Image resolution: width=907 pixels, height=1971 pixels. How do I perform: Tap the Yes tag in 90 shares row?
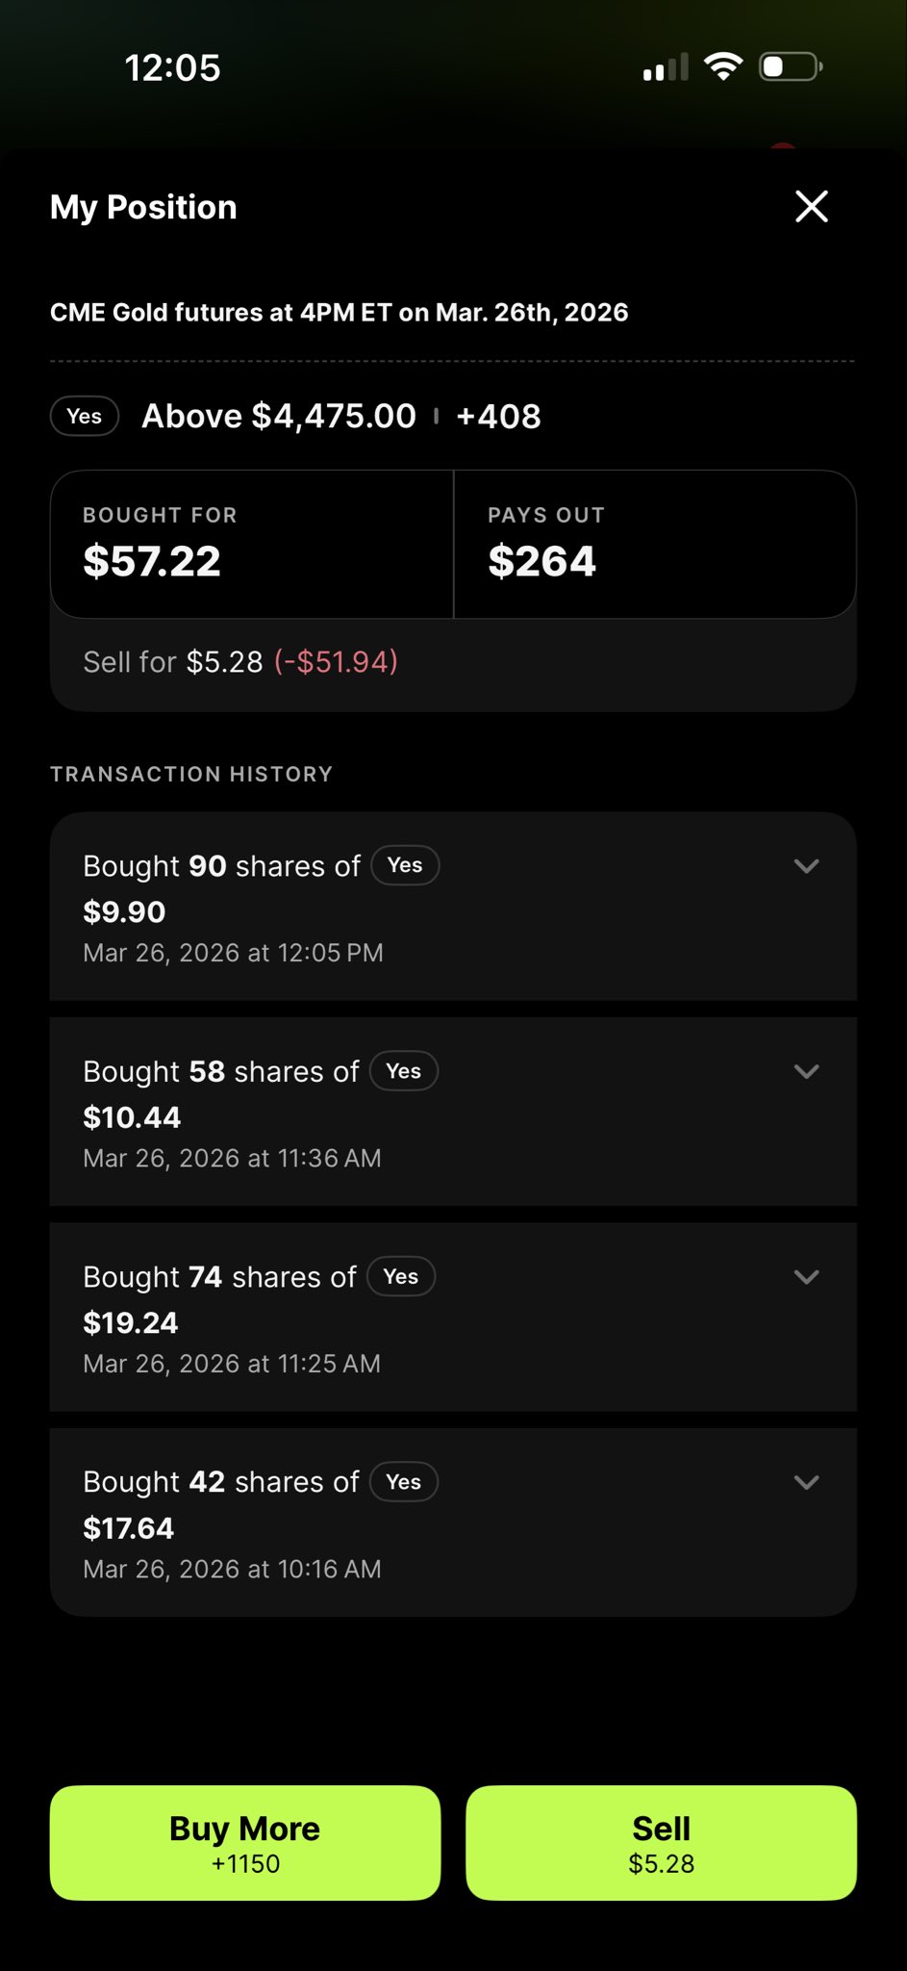(405, 865)
